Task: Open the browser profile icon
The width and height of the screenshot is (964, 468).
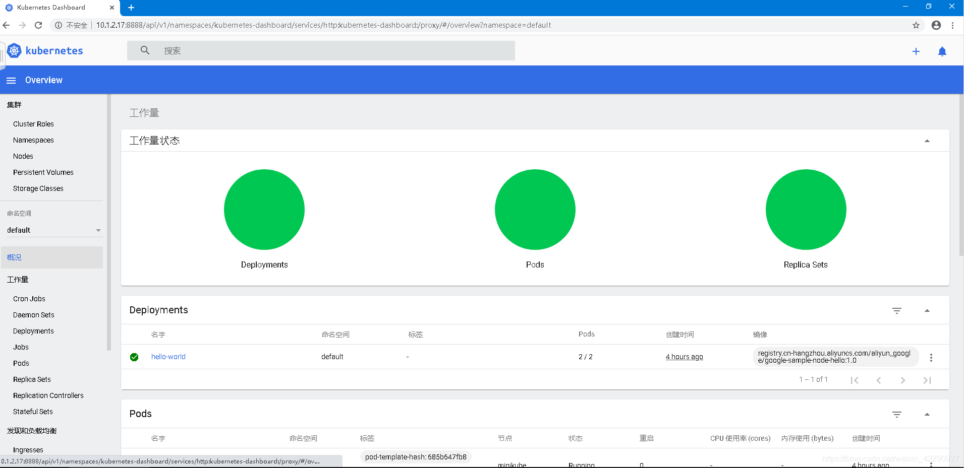Action: (936, 25)
